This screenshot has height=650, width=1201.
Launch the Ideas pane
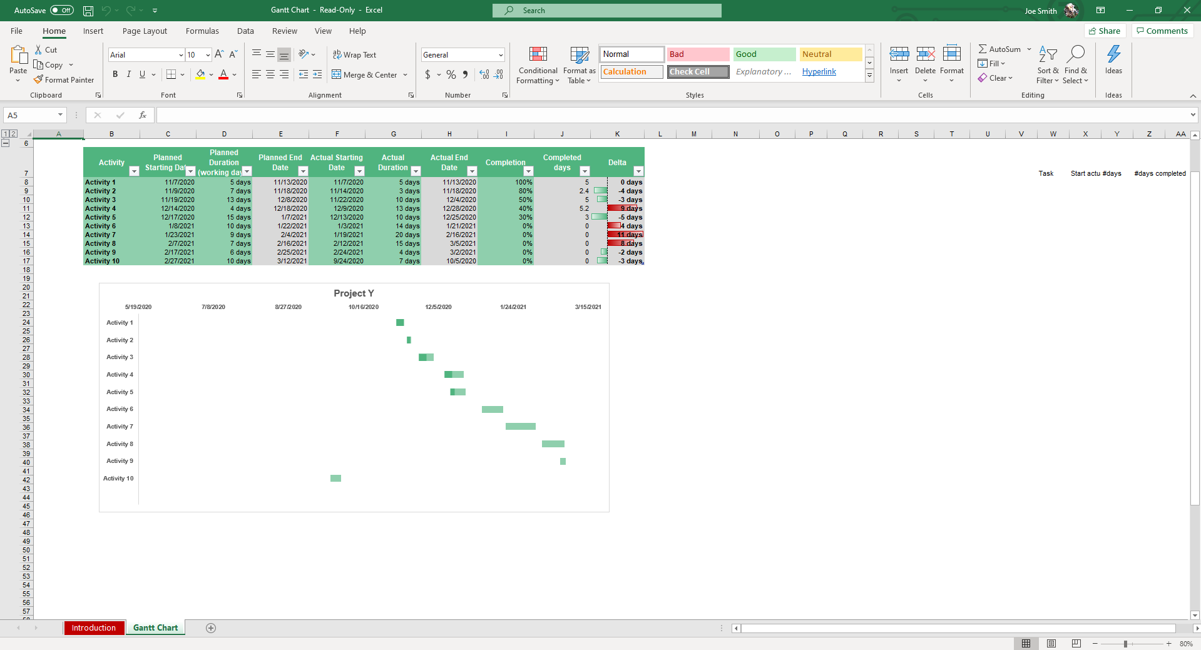pos(1113,63)
